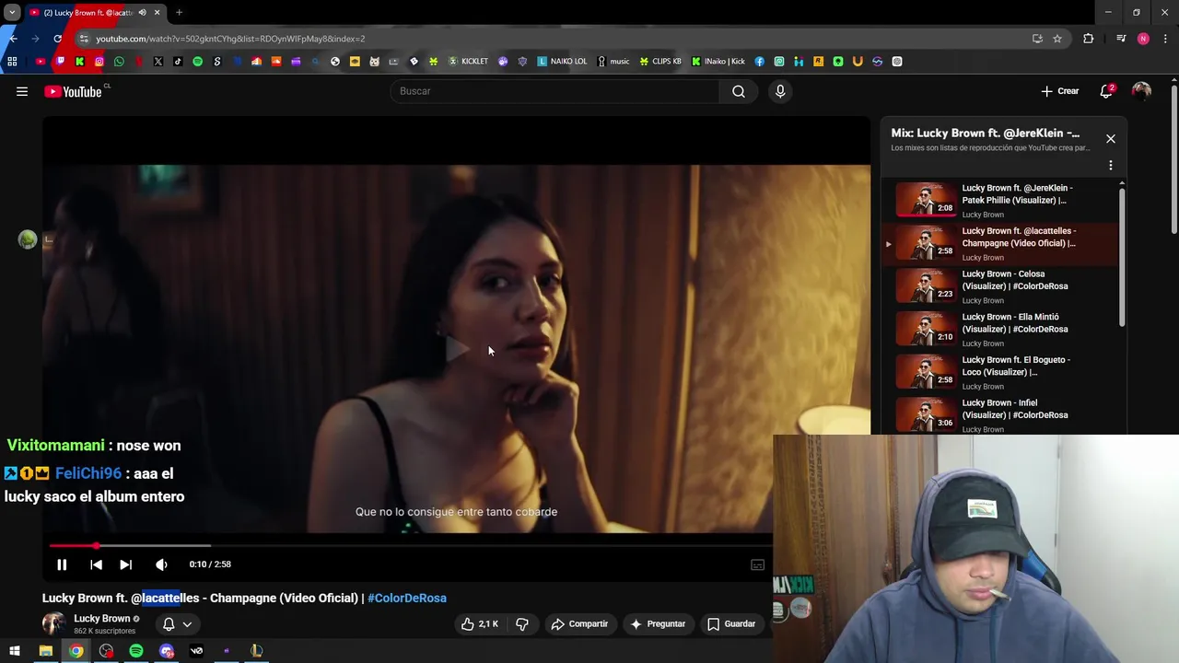The image size is (1179, 663).
Task: Open the browser extensions puzzle icon
Action: [1089, 39]
